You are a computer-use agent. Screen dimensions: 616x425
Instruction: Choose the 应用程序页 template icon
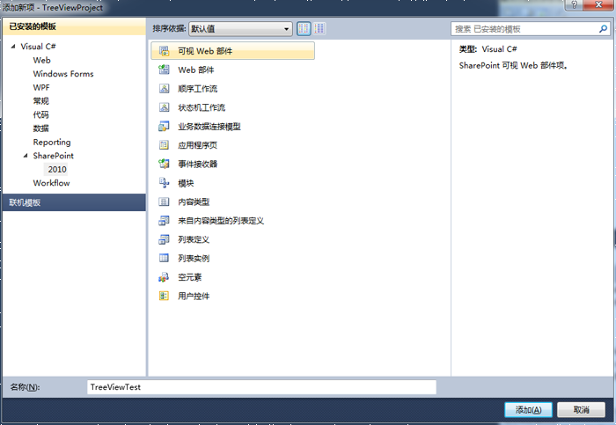(164, 145)
